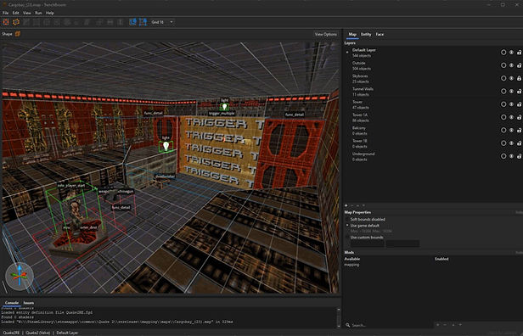523x336 pixels.
Task: Switch to the Face inspector tab
Action: pos(380,34)
